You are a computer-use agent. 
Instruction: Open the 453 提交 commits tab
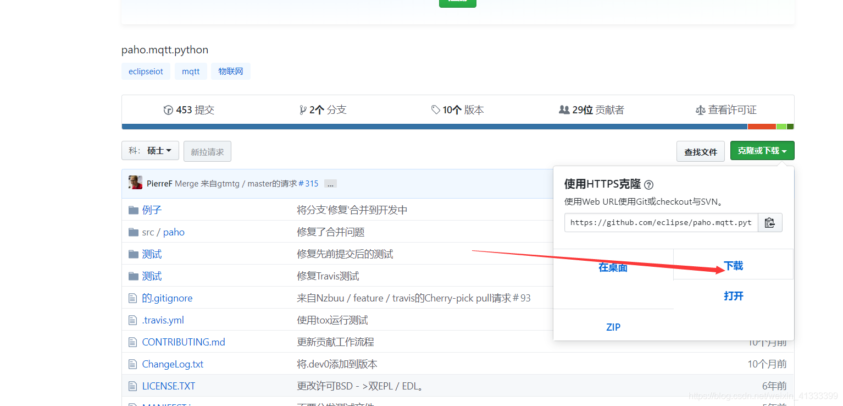(189, 110)
